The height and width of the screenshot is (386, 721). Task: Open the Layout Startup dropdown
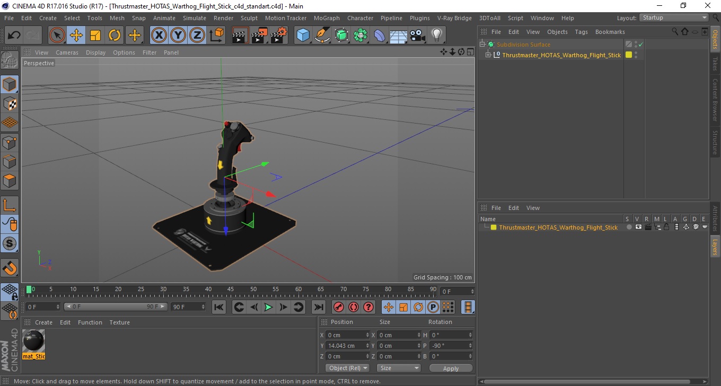674,17
